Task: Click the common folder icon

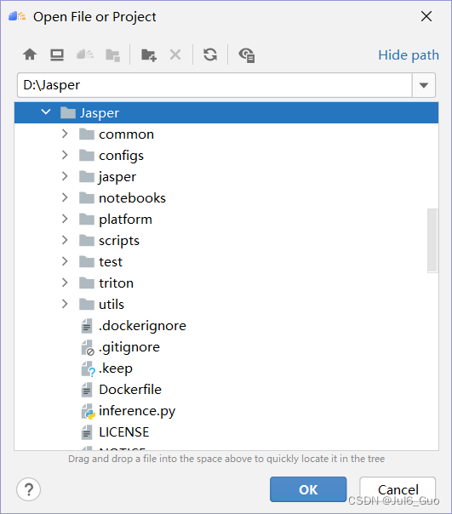Action: 87,134
